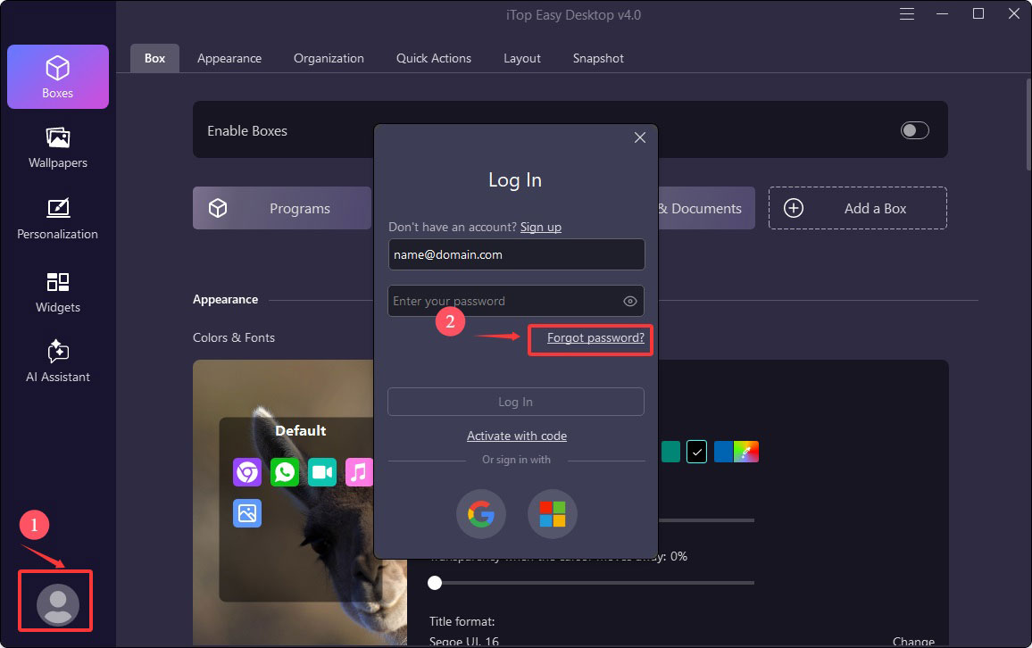1032x648 pixels.
Task: Open the Widgets panel
Action: coord(57,292)
